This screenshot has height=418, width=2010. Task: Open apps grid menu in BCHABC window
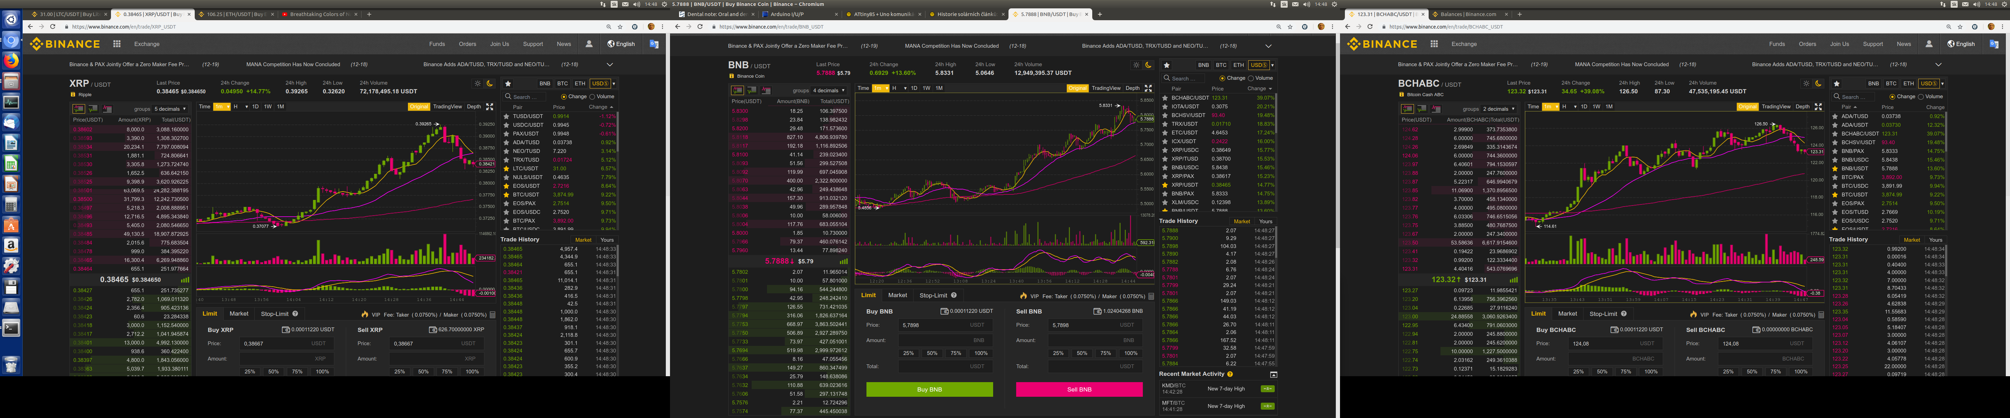(x=1434, y=44)
